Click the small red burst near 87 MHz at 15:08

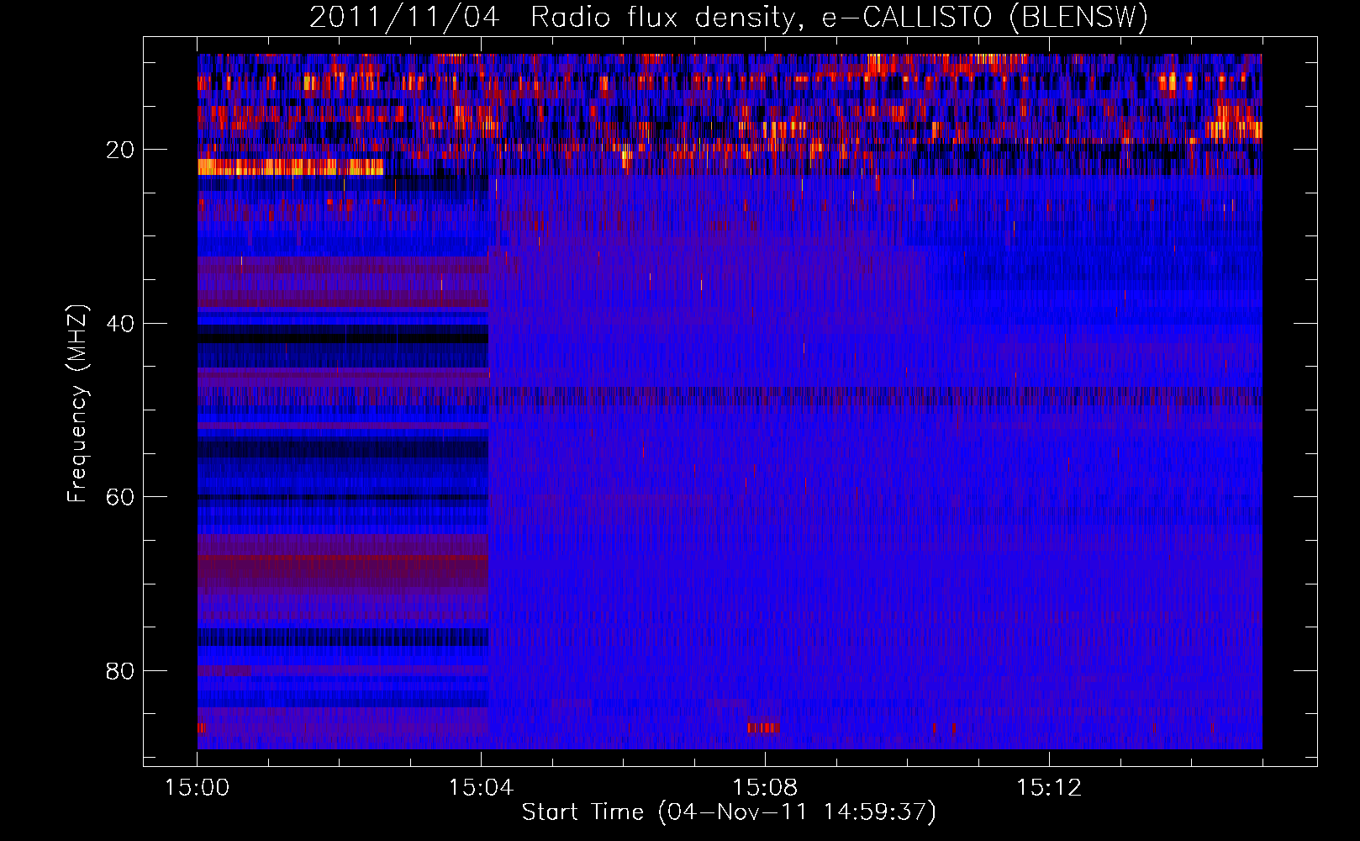pos(763,727)
